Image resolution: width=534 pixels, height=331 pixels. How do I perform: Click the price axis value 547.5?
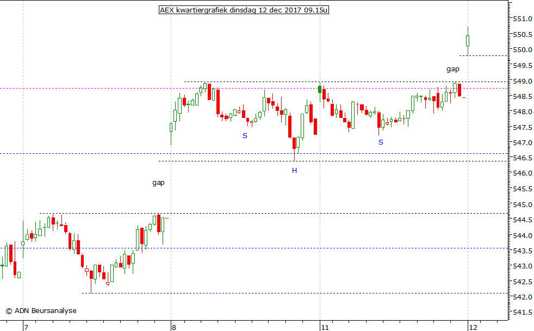[x=523, y=127]
